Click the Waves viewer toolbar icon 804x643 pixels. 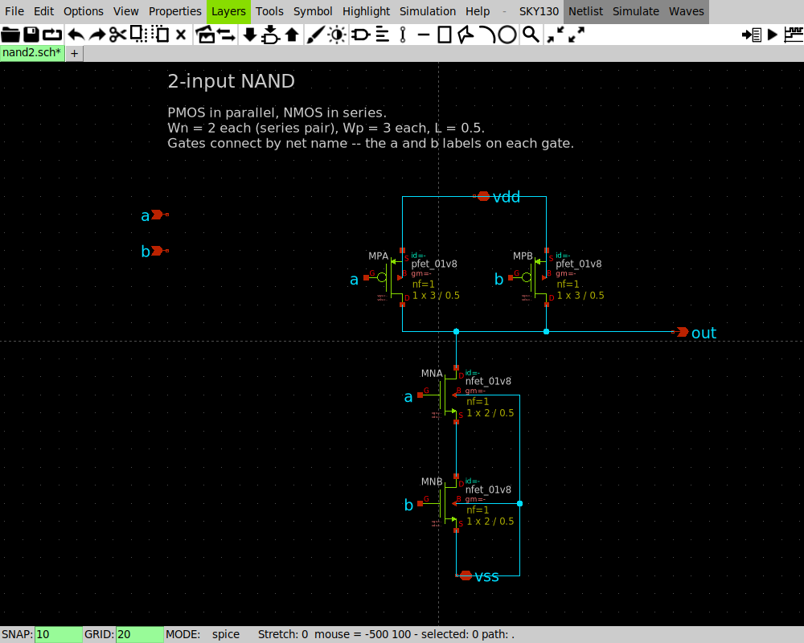794,35
